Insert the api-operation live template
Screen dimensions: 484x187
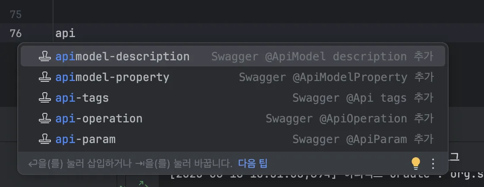pyautogui.click(x=99, y=119)
